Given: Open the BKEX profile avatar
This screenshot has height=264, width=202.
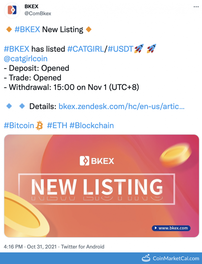Looking at the screenshot, I should [x=12, y=10].
